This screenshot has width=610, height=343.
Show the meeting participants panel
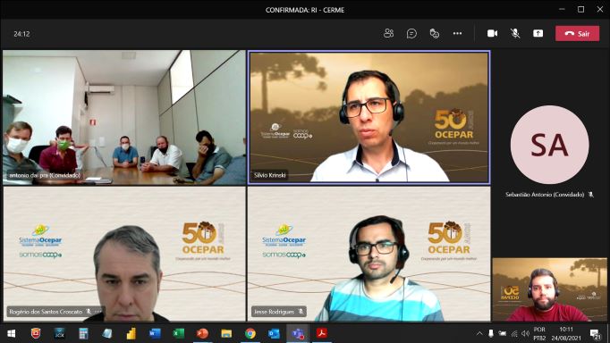pyautogui.click(x=388, y=33)
